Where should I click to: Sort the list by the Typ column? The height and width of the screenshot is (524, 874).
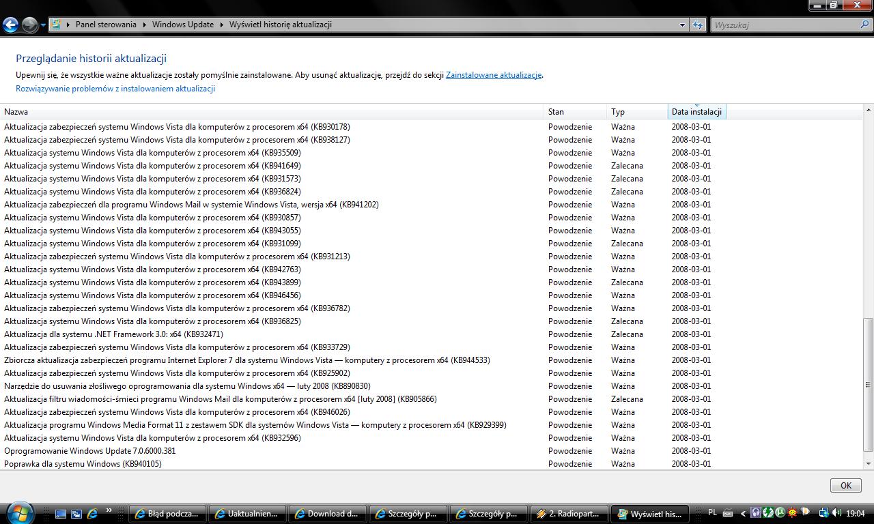[638, 112]
